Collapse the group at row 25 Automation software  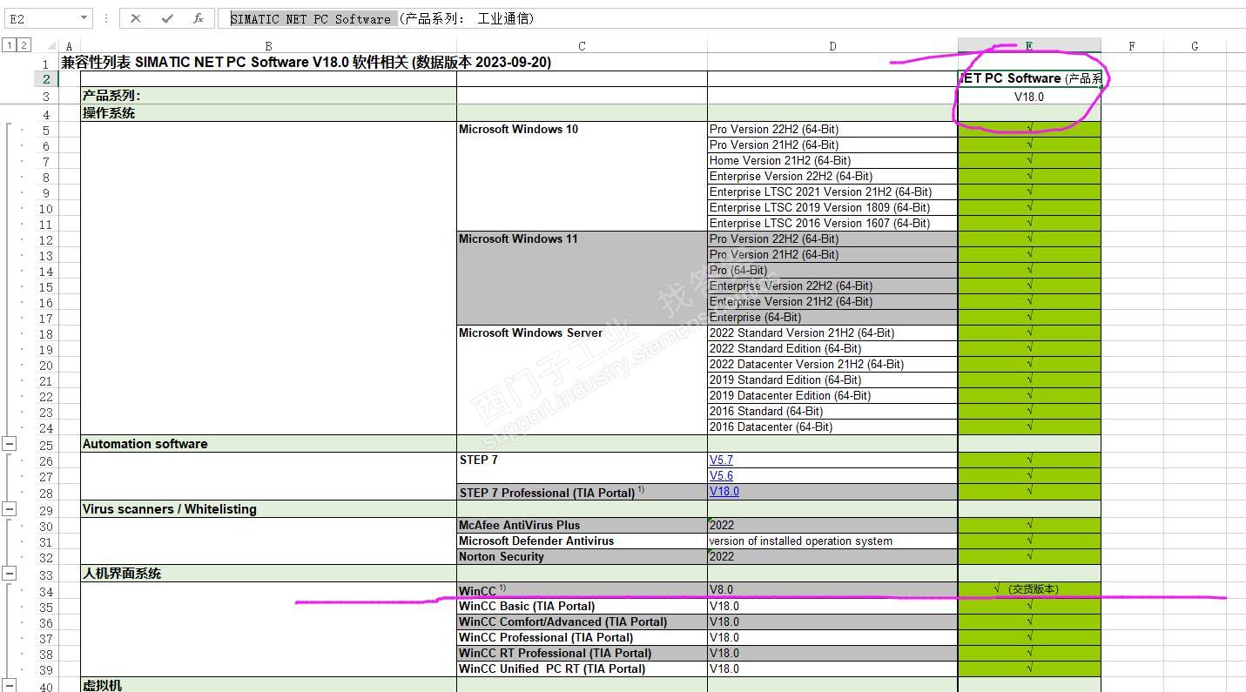pyautogui.click(x=9, y=444)
